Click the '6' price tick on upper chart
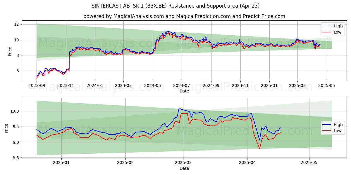Viewport: 351px width, 175px height. click(18, 71)
